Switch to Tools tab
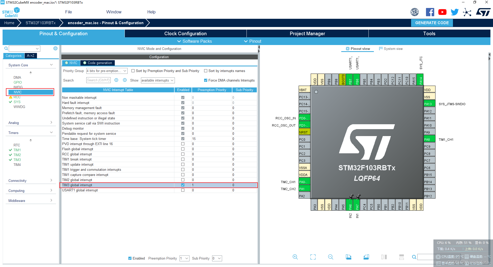This screenshot has height=267, width=493. pos(429,33)
